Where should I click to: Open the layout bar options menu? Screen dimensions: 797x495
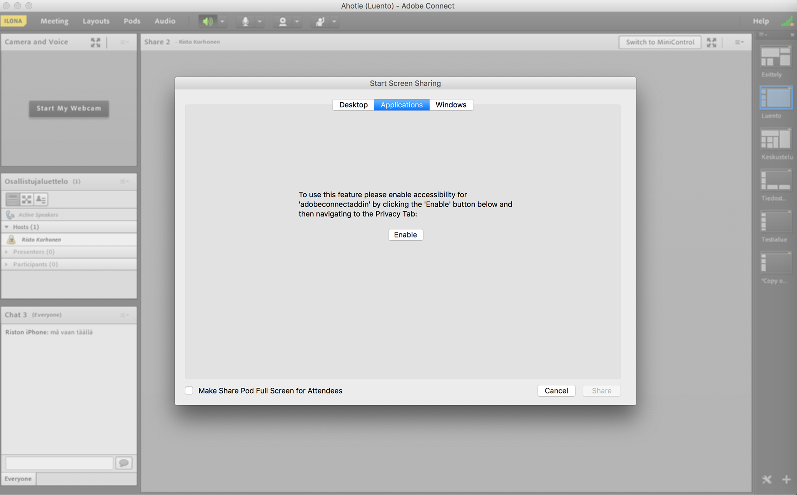pos(763,35)
